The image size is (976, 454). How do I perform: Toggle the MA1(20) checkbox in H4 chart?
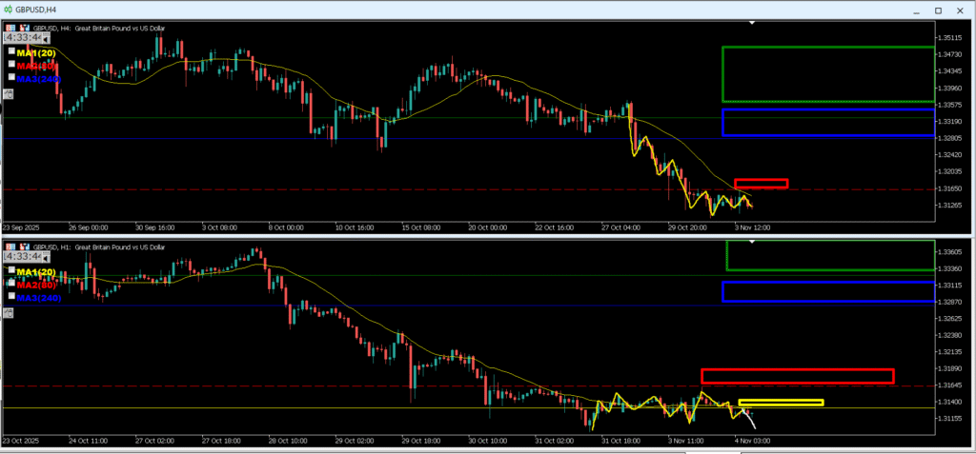[11, 51]
